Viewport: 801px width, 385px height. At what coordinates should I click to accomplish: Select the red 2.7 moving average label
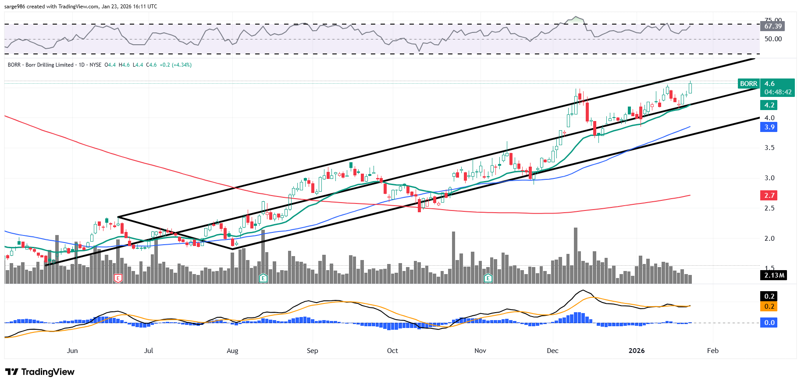(x=769, y=196)
